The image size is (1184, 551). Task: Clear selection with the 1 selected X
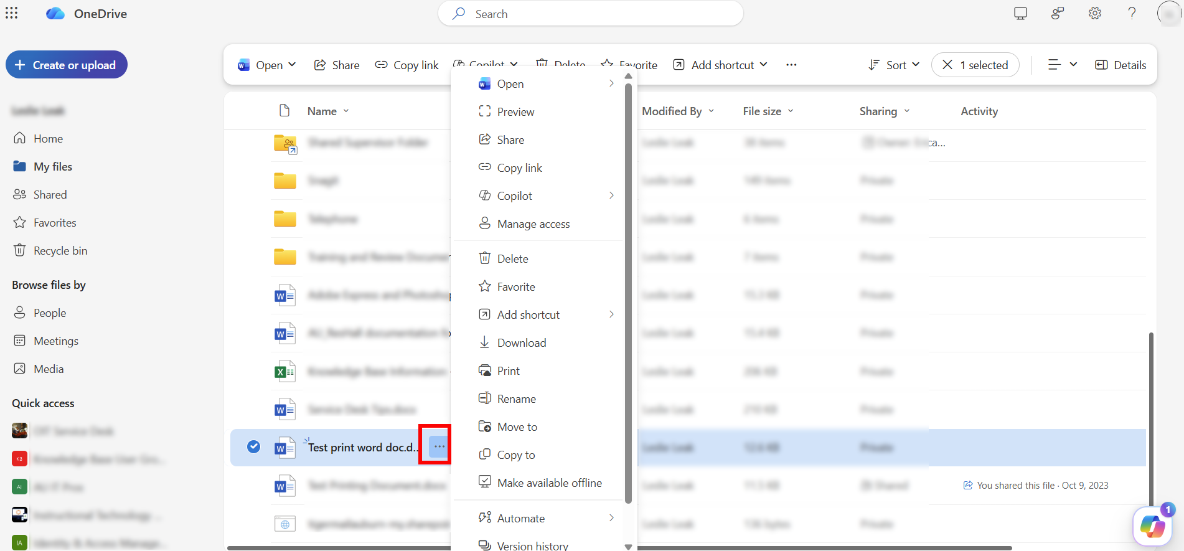947,65
